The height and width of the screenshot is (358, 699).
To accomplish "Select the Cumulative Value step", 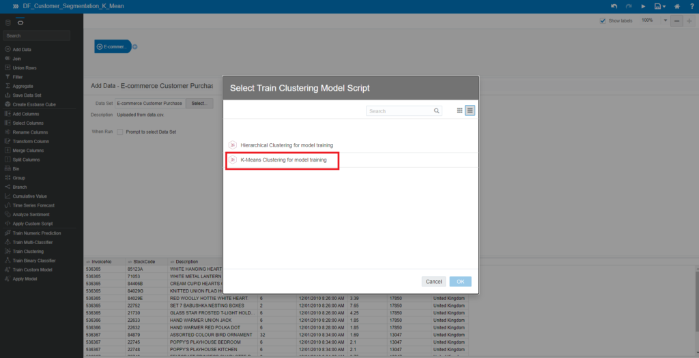I will 29,196.
